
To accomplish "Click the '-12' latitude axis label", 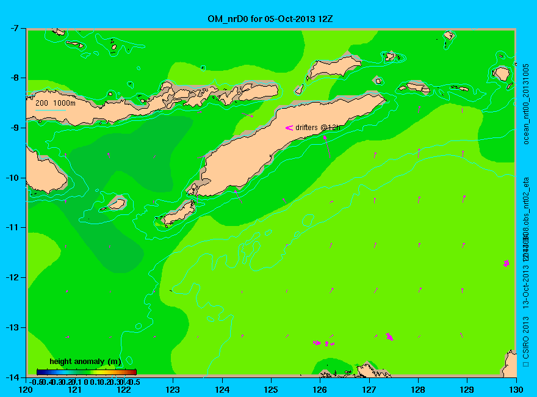I will tap(12, 277).
